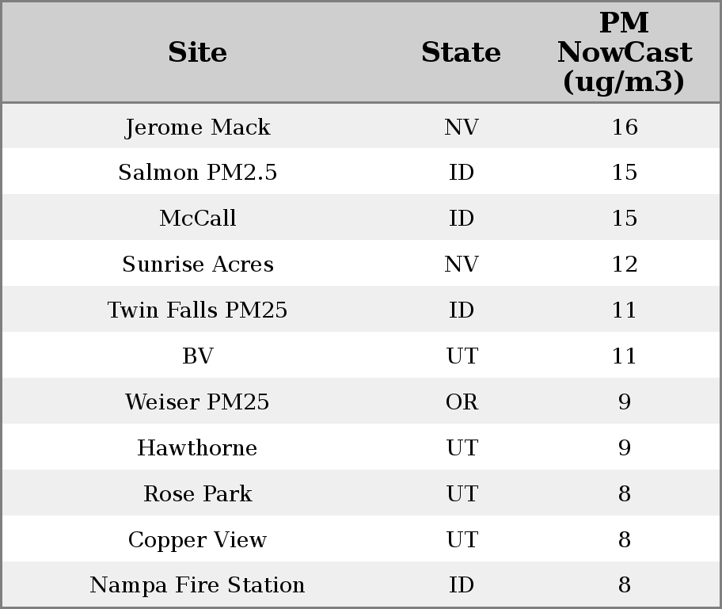722x609 pixels.
Task: Select the Copper View site cell
Action: (x=198, y=540)
